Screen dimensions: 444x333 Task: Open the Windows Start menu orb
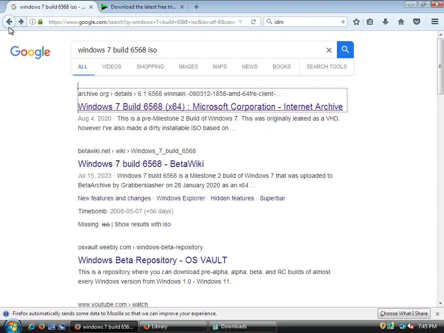(13, 326)
